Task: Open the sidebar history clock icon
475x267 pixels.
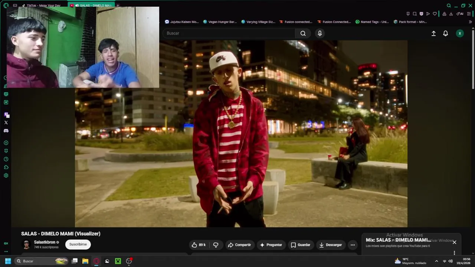Action: 6,159
